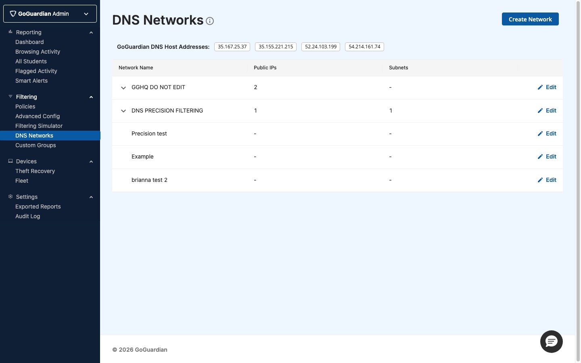Image resolution: width=581 pixels, height=363 pixels.
Task: Open Flagged Activity page
Action: click(36, 71)
